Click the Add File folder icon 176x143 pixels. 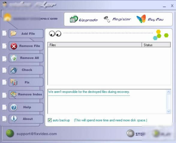13,33
